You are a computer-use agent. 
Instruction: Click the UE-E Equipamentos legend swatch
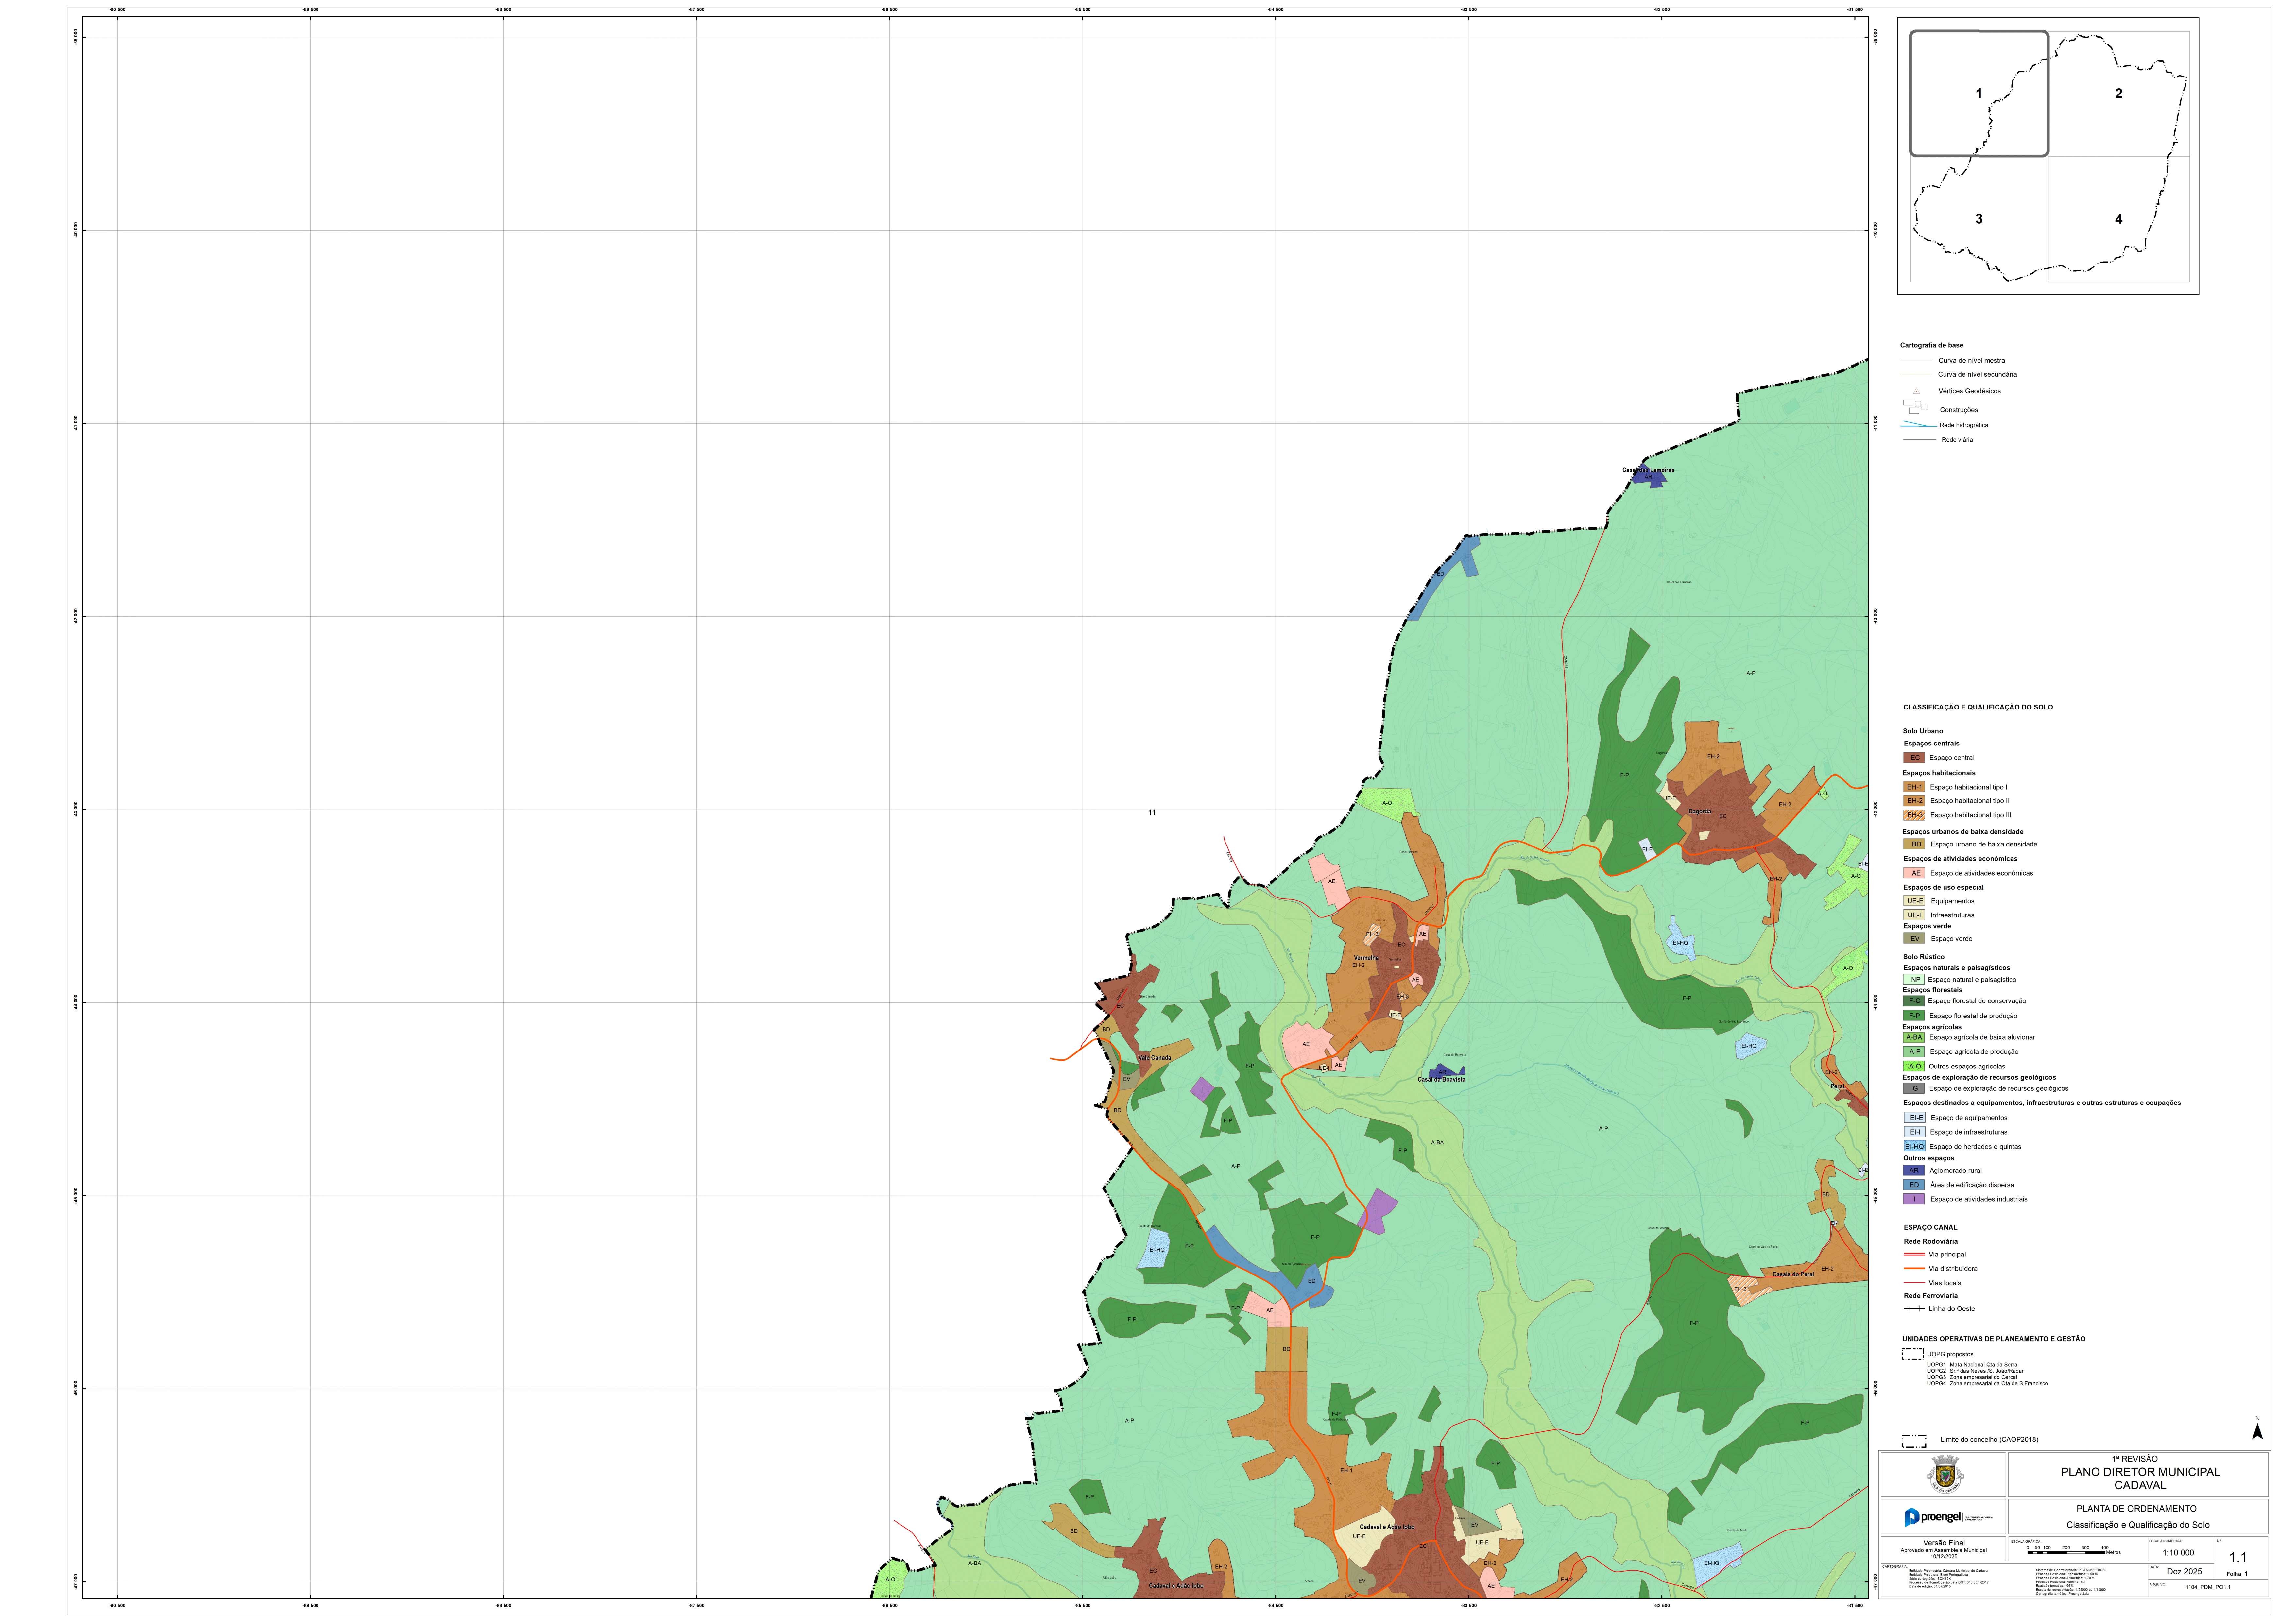1914,901
